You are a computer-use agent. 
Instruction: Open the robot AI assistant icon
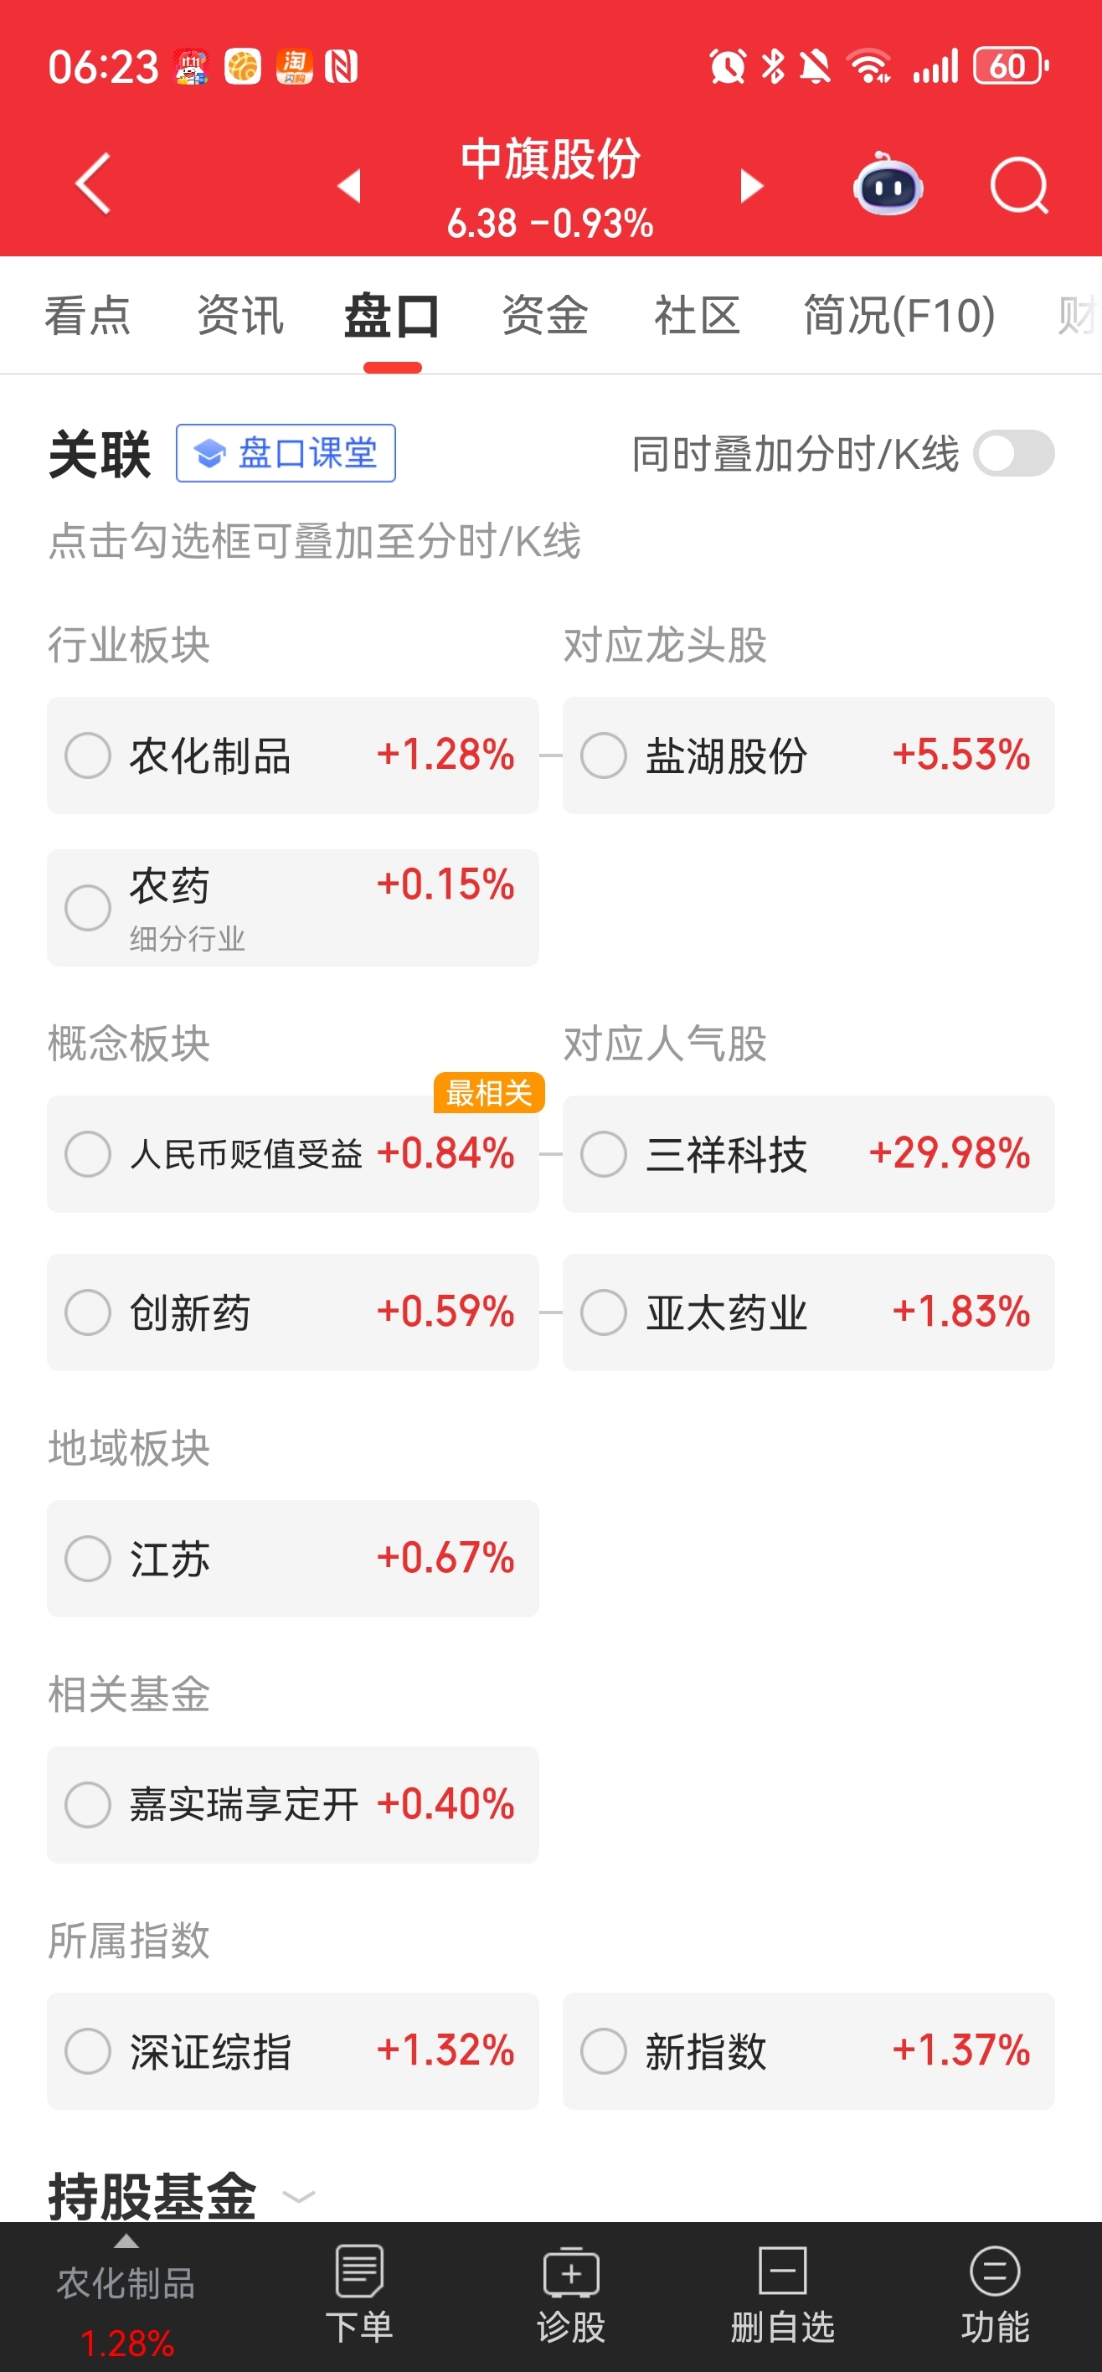point(888,185)
